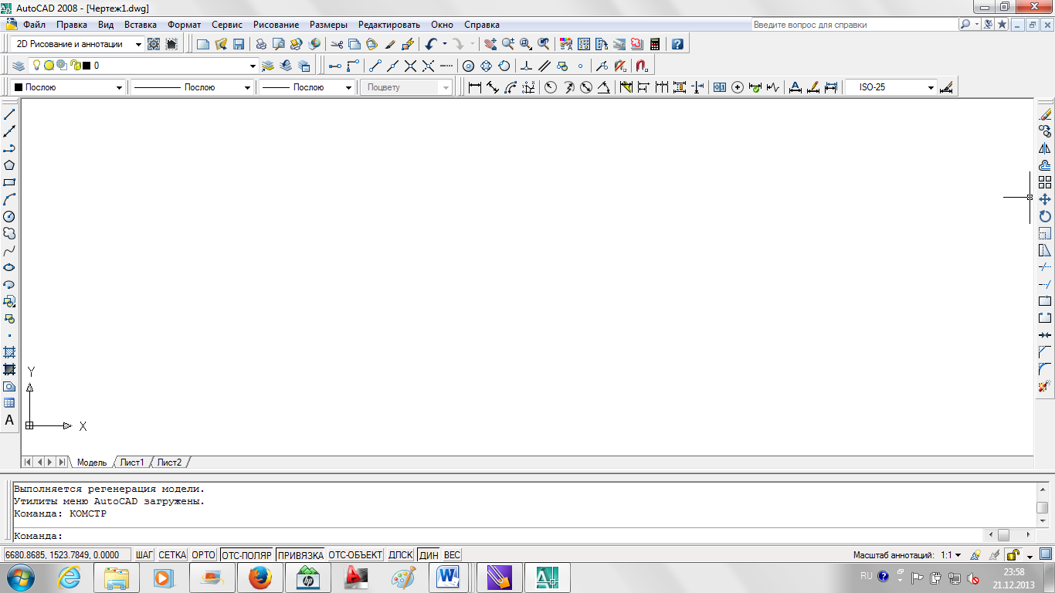This screenshot has height=593, width=1055.
Task: Toggle ШАГ snap mode in status bar
Action: (144, 555)
